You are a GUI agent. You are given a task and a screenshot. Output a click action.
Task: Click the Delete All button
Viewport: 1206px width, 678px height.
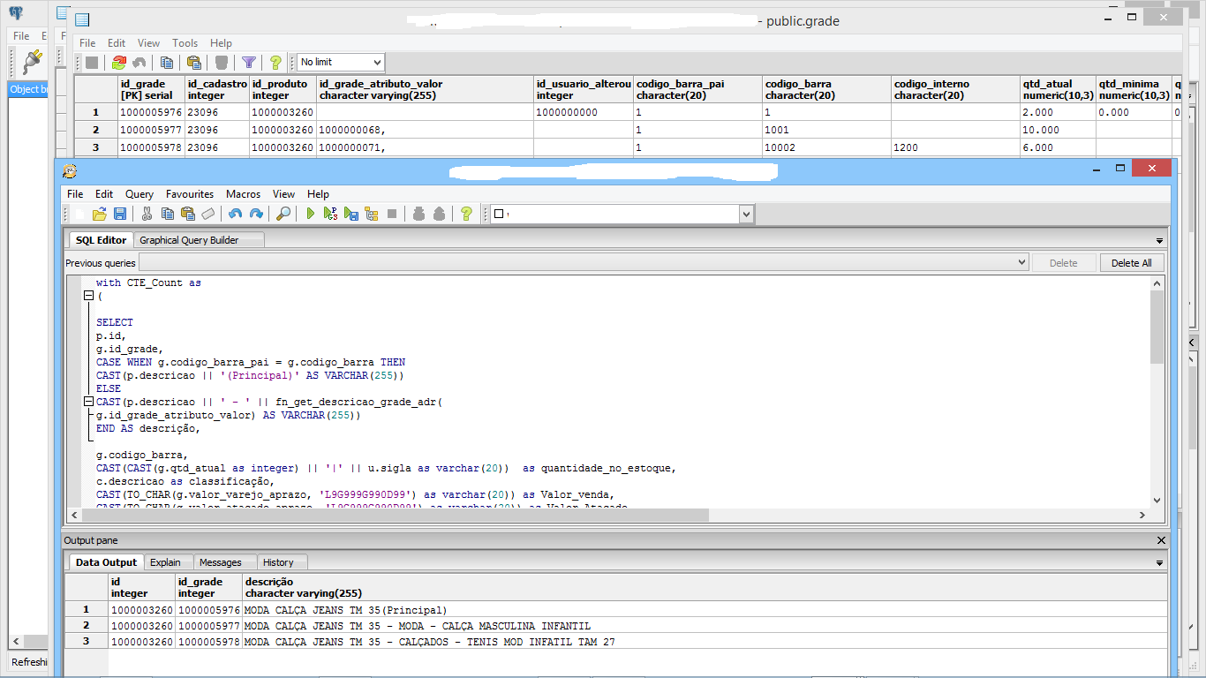pos(1131,263)
